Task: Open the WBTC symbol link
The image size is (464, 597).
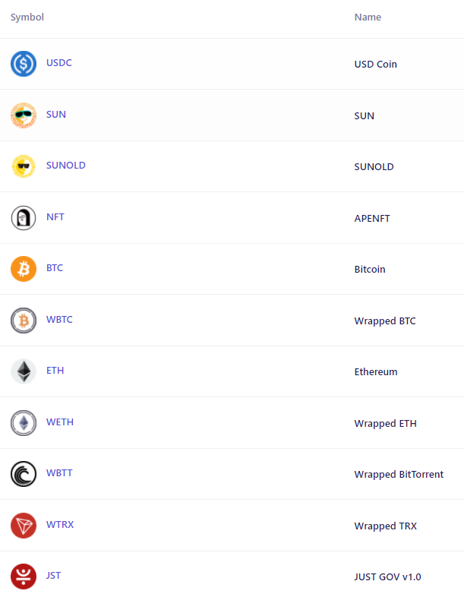Action: 59,319
